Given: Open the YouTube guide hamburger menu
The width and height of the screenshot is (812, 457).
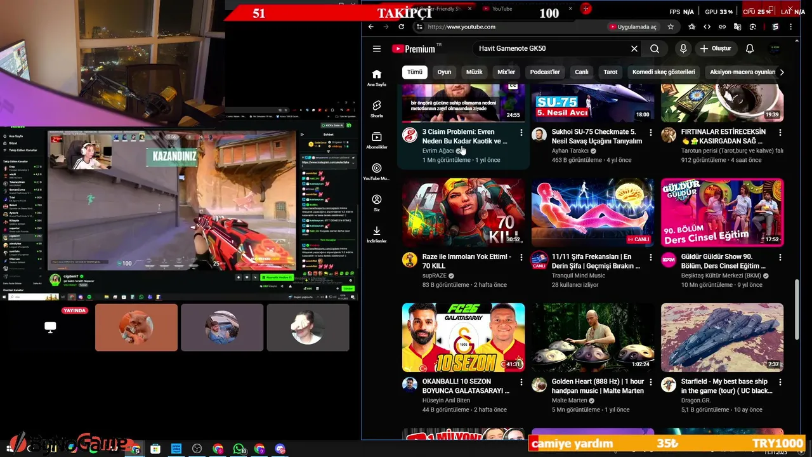Looking at the screenshot, I should [377, 49].
